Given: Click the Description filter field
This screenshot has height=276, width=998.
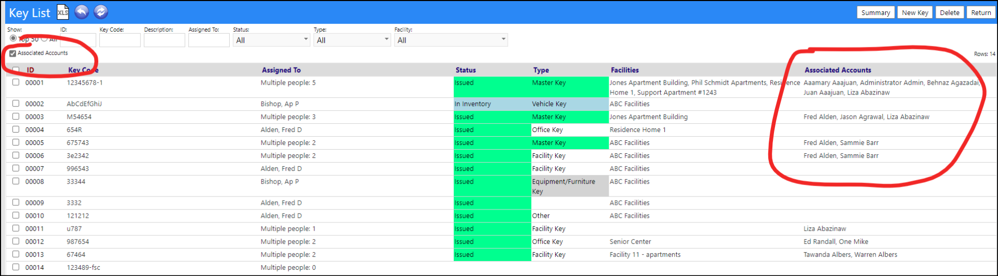Looking at the screenshot, I should tap(164, 40).
